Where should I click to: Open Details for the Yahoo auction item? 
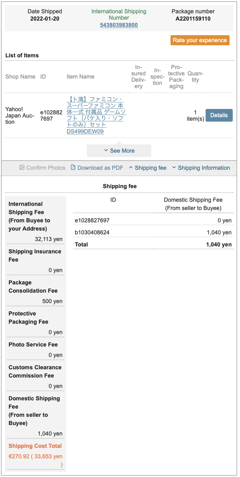click(219, 115)
